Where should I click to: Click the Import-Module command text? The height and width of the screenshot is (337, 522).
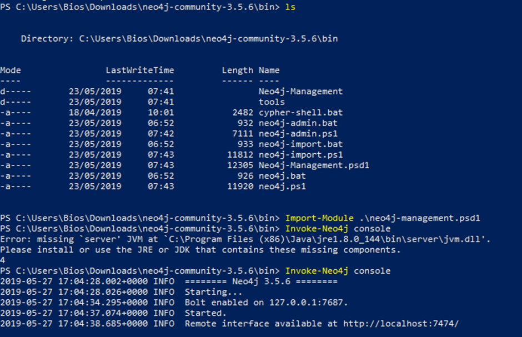(319, 218)
